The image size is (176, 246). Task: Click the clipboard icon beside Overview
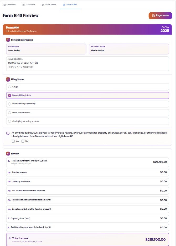(5, 4)
